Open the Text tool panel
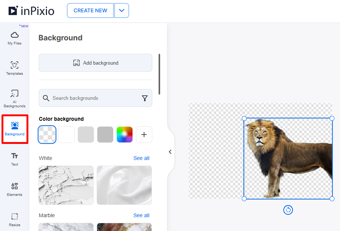340x231 pixels. pos(14,159)
